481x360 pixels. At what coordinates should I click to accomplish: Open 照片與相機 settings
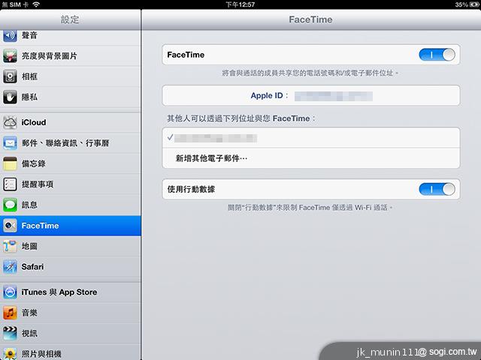(x=71, y=352)
